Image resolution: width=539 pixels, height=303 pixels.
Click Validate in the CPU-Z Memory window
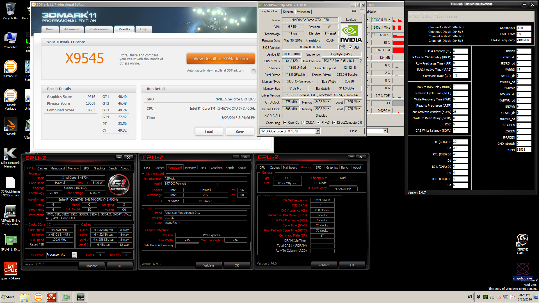324,265
